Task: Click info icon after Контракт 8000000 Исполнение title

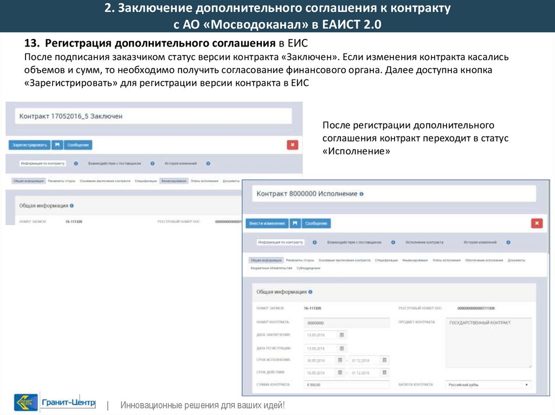Action: point(362,194)
